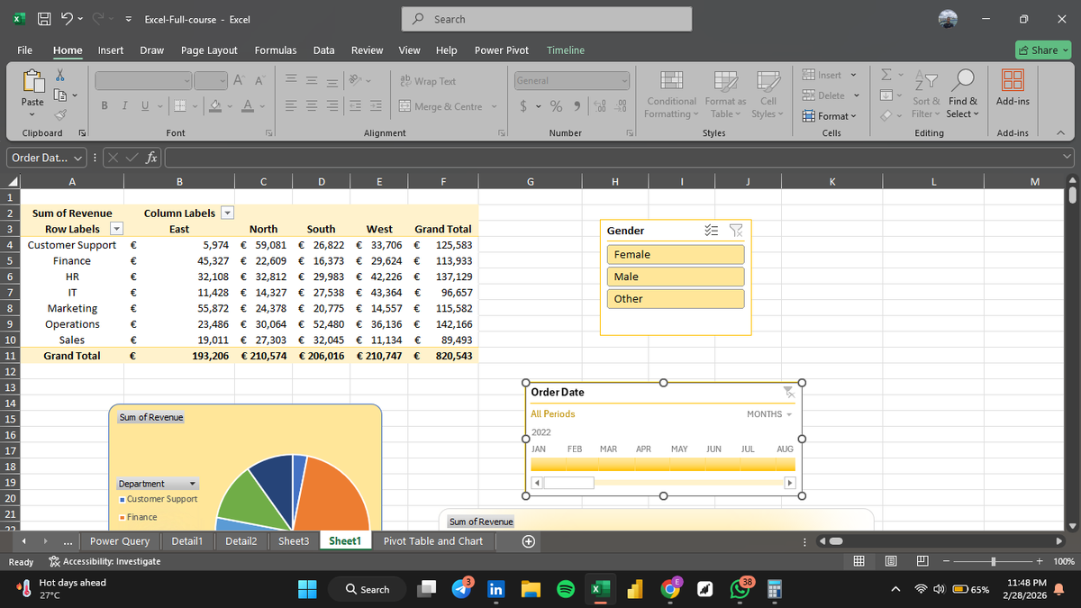Click the Decrease Decimal icon

(620, 106)
